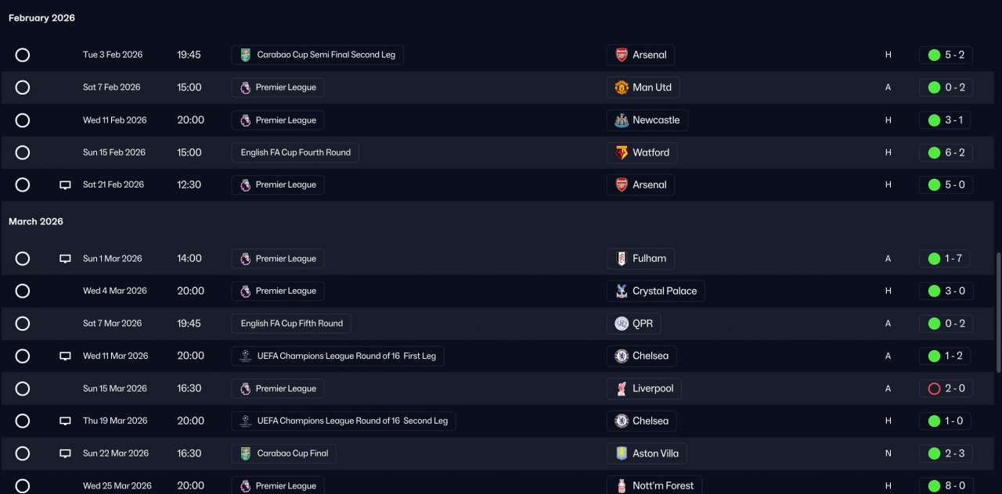Open English FA Cup Fifth Round competition
The width and height of the screenshot is (1002, 494).
291,324
